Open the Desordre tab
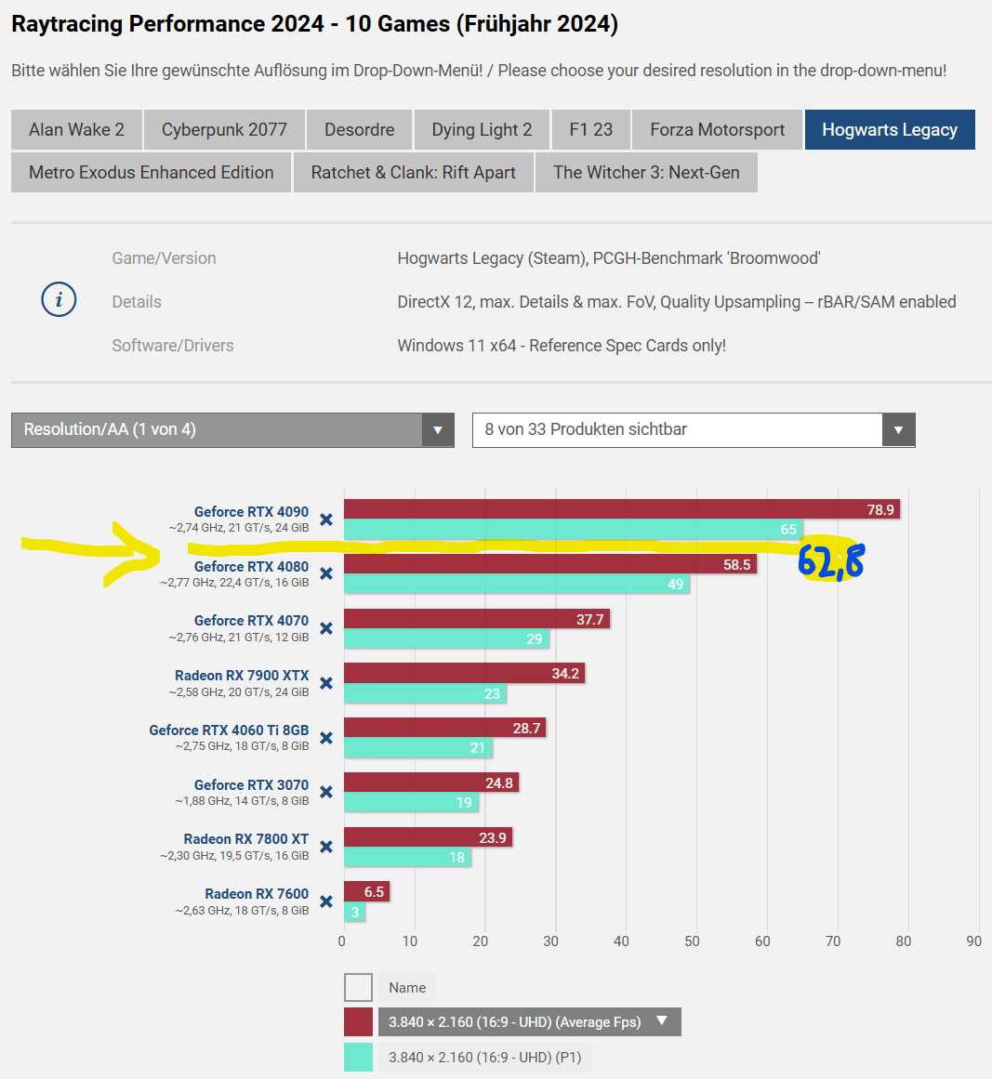This screenshot has height=1079, width=992. point(360,129)
